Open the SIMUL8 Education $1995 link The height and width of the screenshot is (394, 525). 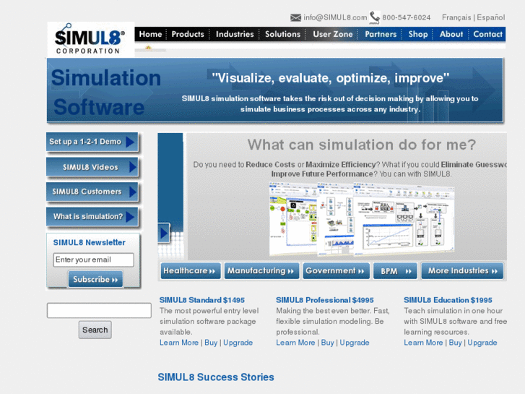448,300
